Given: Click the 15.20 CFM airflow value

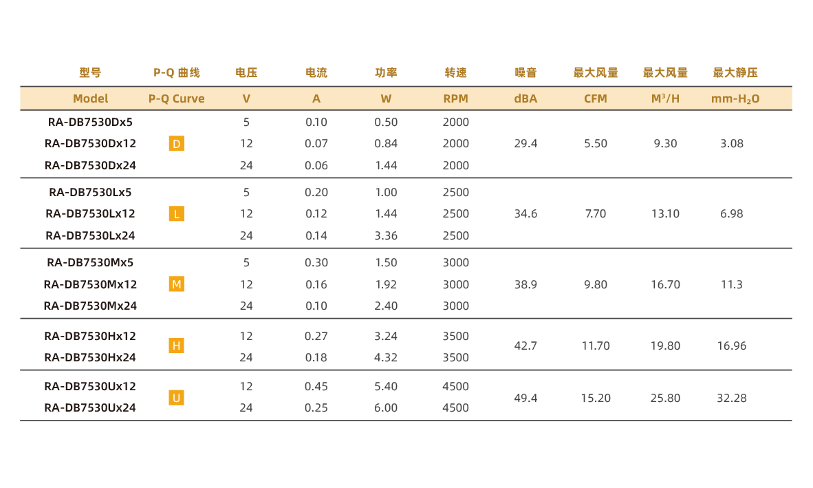Looking at the screenshot, I should click(596, 398).
